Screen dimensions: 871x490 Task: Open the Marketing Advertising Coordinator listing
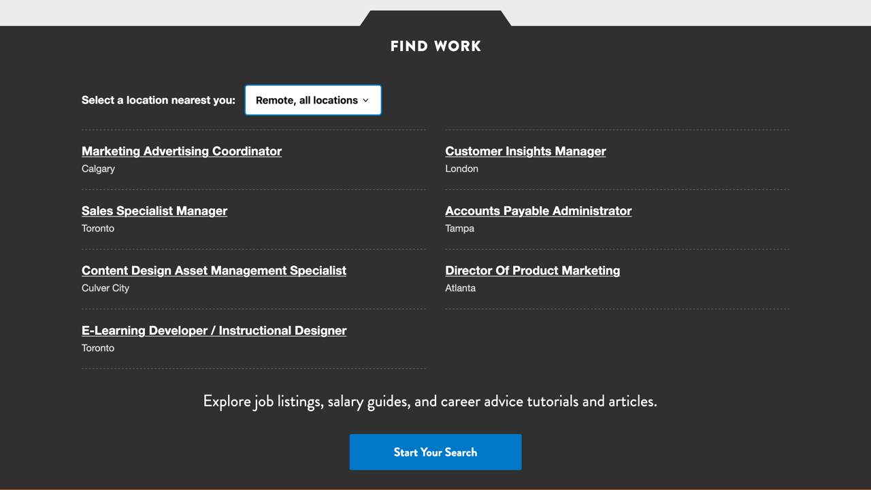click(181, 151)
